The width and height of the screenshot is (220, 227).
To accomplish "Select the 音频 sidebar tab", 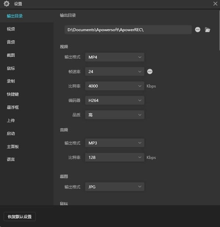I will tap(11, 42).
